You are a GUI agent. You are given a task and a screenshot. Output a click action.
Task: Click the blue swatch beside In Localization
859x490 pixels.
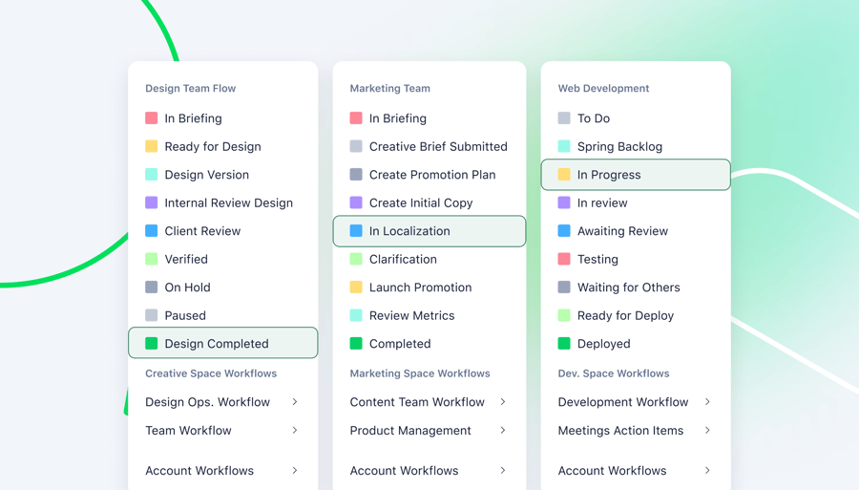click(356, 231)
